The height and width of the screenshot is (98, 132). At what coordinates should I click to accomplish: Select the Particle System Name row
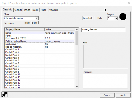pyautogui.click(x=40, y=41)
